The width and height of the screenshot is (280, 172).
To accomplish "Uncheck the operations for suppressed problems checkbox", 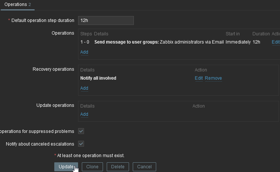I will tap(81, 131).
